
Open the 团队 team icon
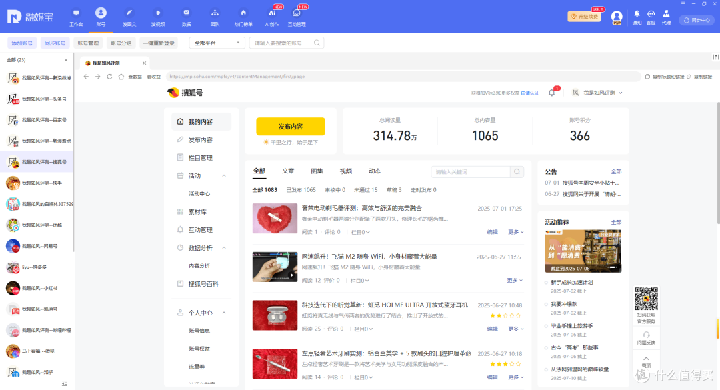[215, 17]
